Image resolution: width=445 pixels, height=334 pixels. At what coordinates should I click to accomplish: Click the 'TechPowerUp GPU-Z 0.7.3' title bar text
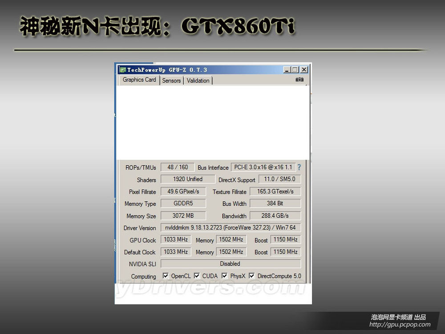tap(167, 69)
